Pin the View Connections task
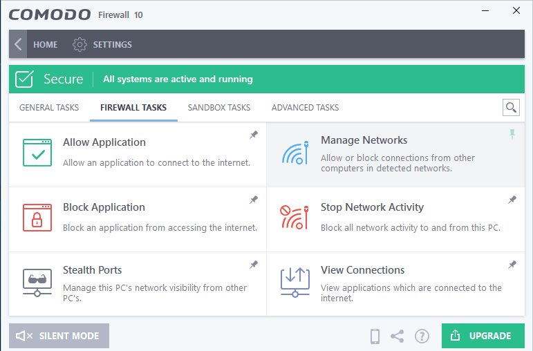The width and height of the screenshot is (533, 351). tap(512, 265)
